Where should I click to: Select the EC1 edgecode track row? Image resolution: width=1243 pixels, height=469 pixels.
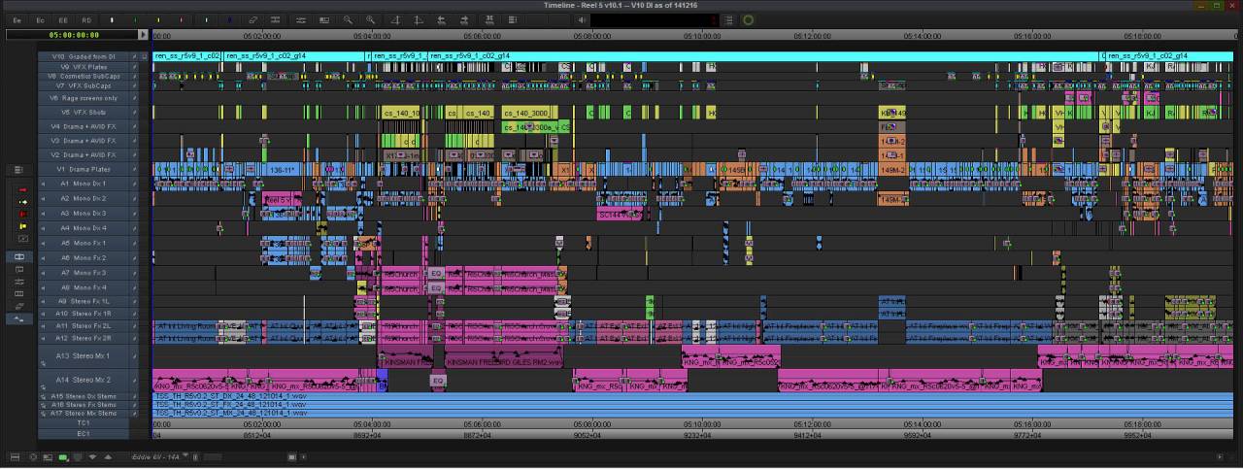pos(84,433)
